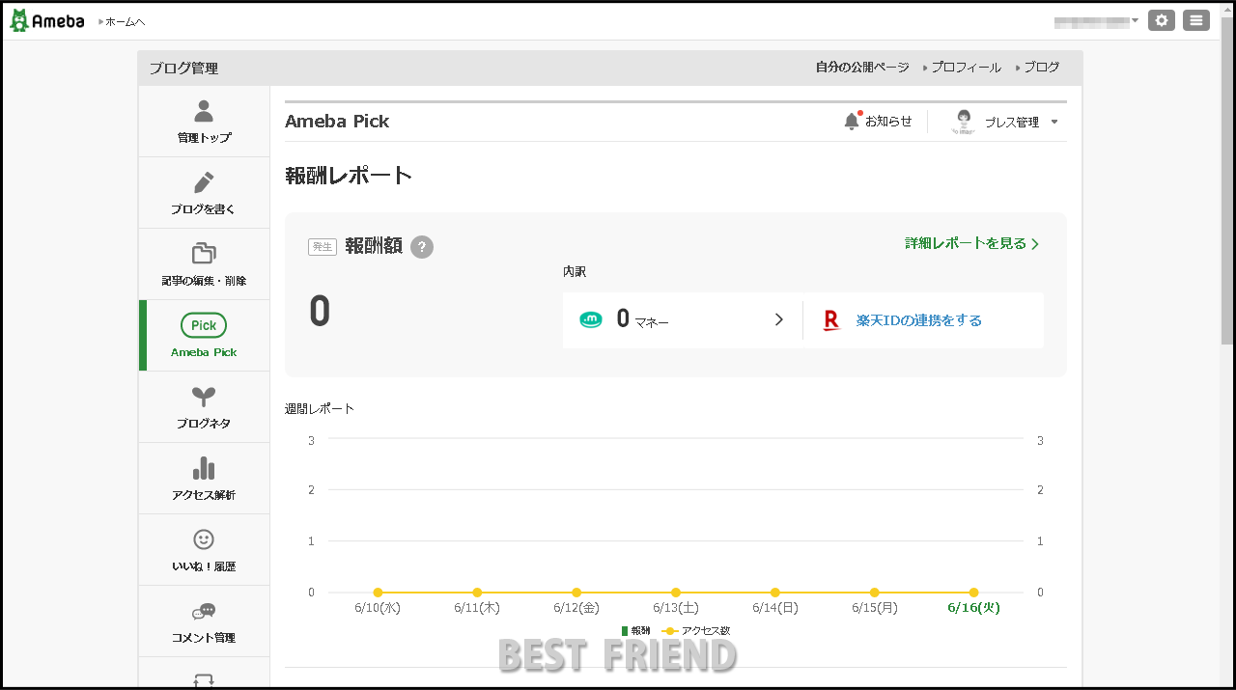Viewport: 1236px width, 690px height.
Task: Open the notification bell icon
Action: [851, 121]
